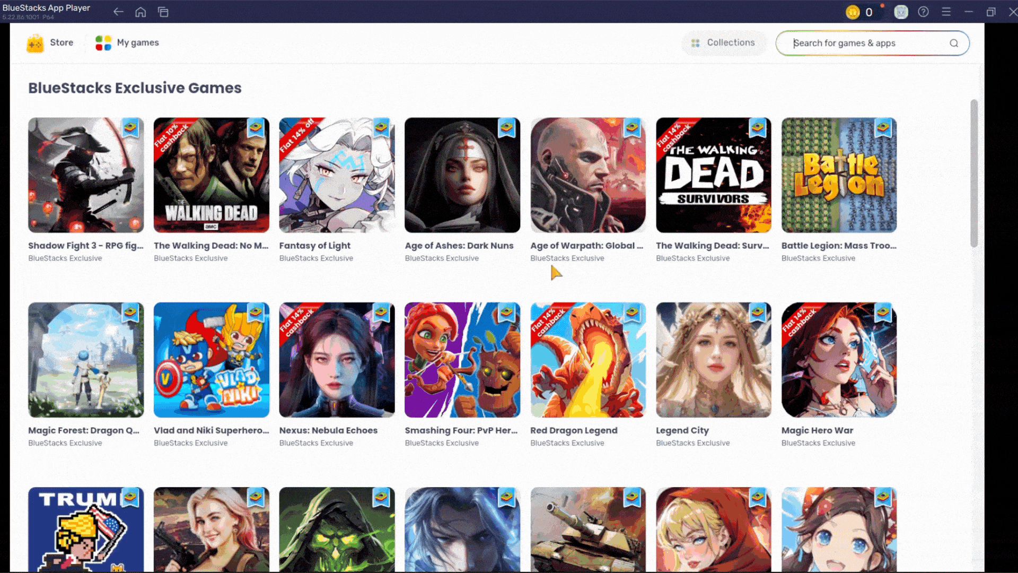Click exclusive badge on Age of Ashes
1018x573 pixels.
[507, 128]
